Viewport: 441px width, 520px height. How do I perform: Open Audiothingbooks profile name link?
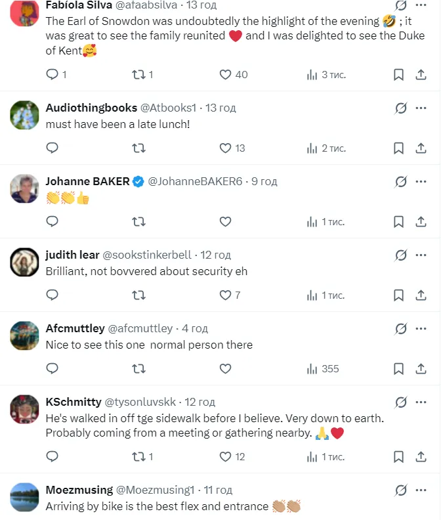[91, 108]
